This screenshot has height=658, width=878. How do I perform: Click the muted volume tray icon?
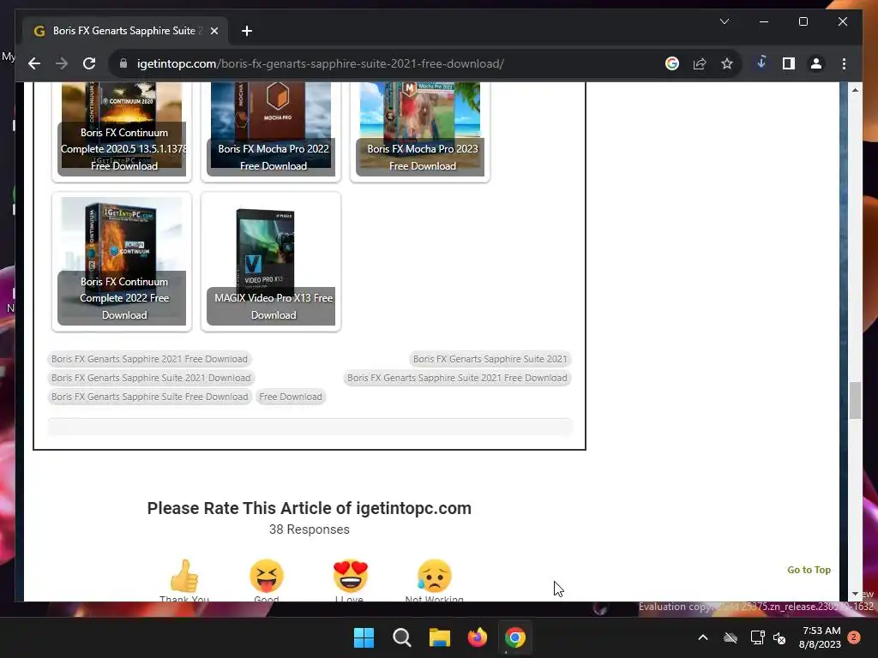click(779, 637)
